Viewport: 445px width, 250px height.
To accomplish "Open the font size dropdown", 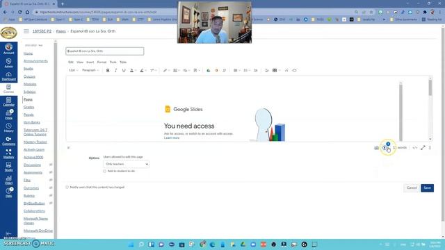I will coord(73,70).
